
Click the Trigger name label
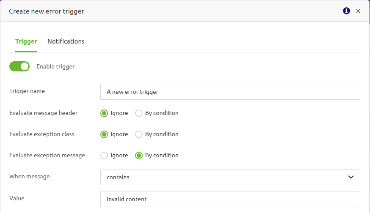pos(27,91)
